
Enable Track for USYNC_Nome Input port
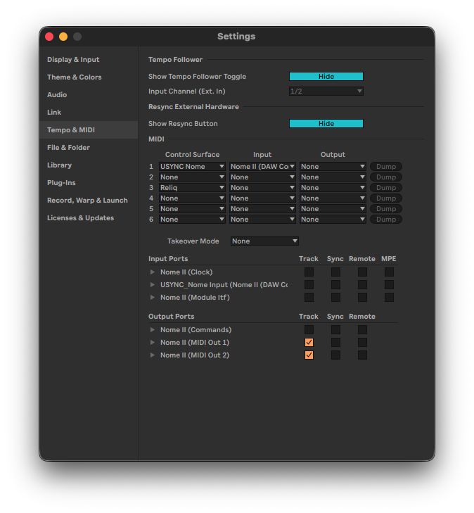[x=309, y=285]
